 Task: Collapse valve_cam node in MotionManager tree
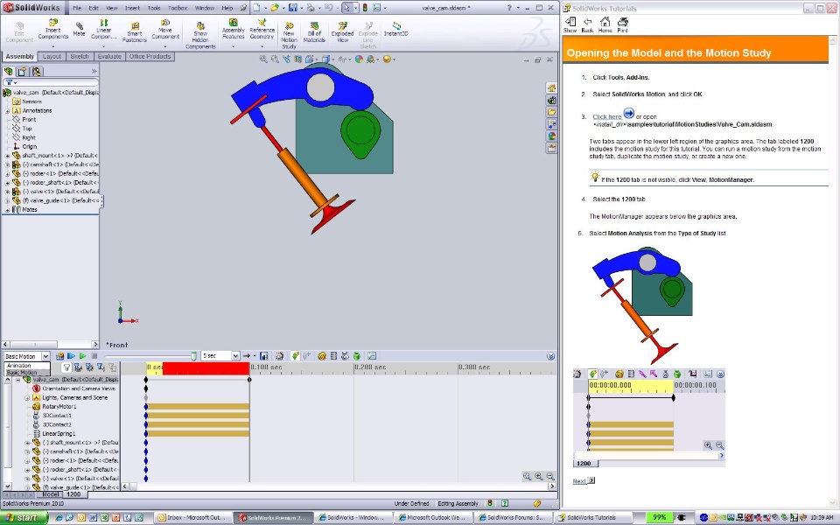tap(17, 380)
